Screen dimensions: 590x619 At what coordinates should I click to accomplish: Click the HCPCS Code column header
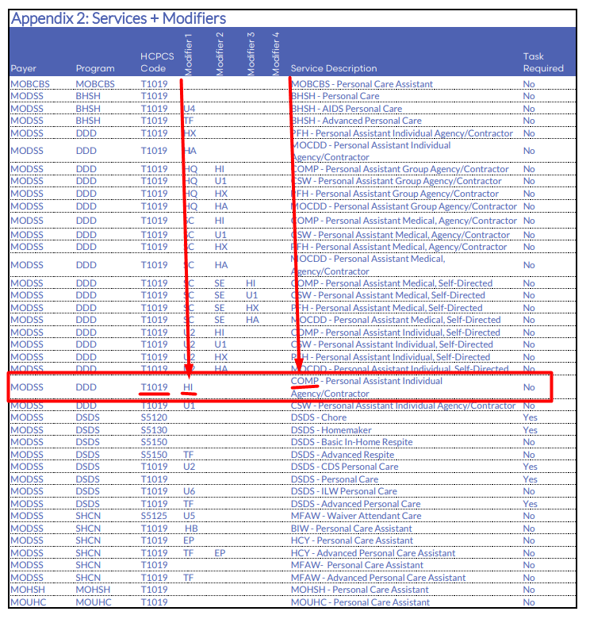tap(156, 63)
